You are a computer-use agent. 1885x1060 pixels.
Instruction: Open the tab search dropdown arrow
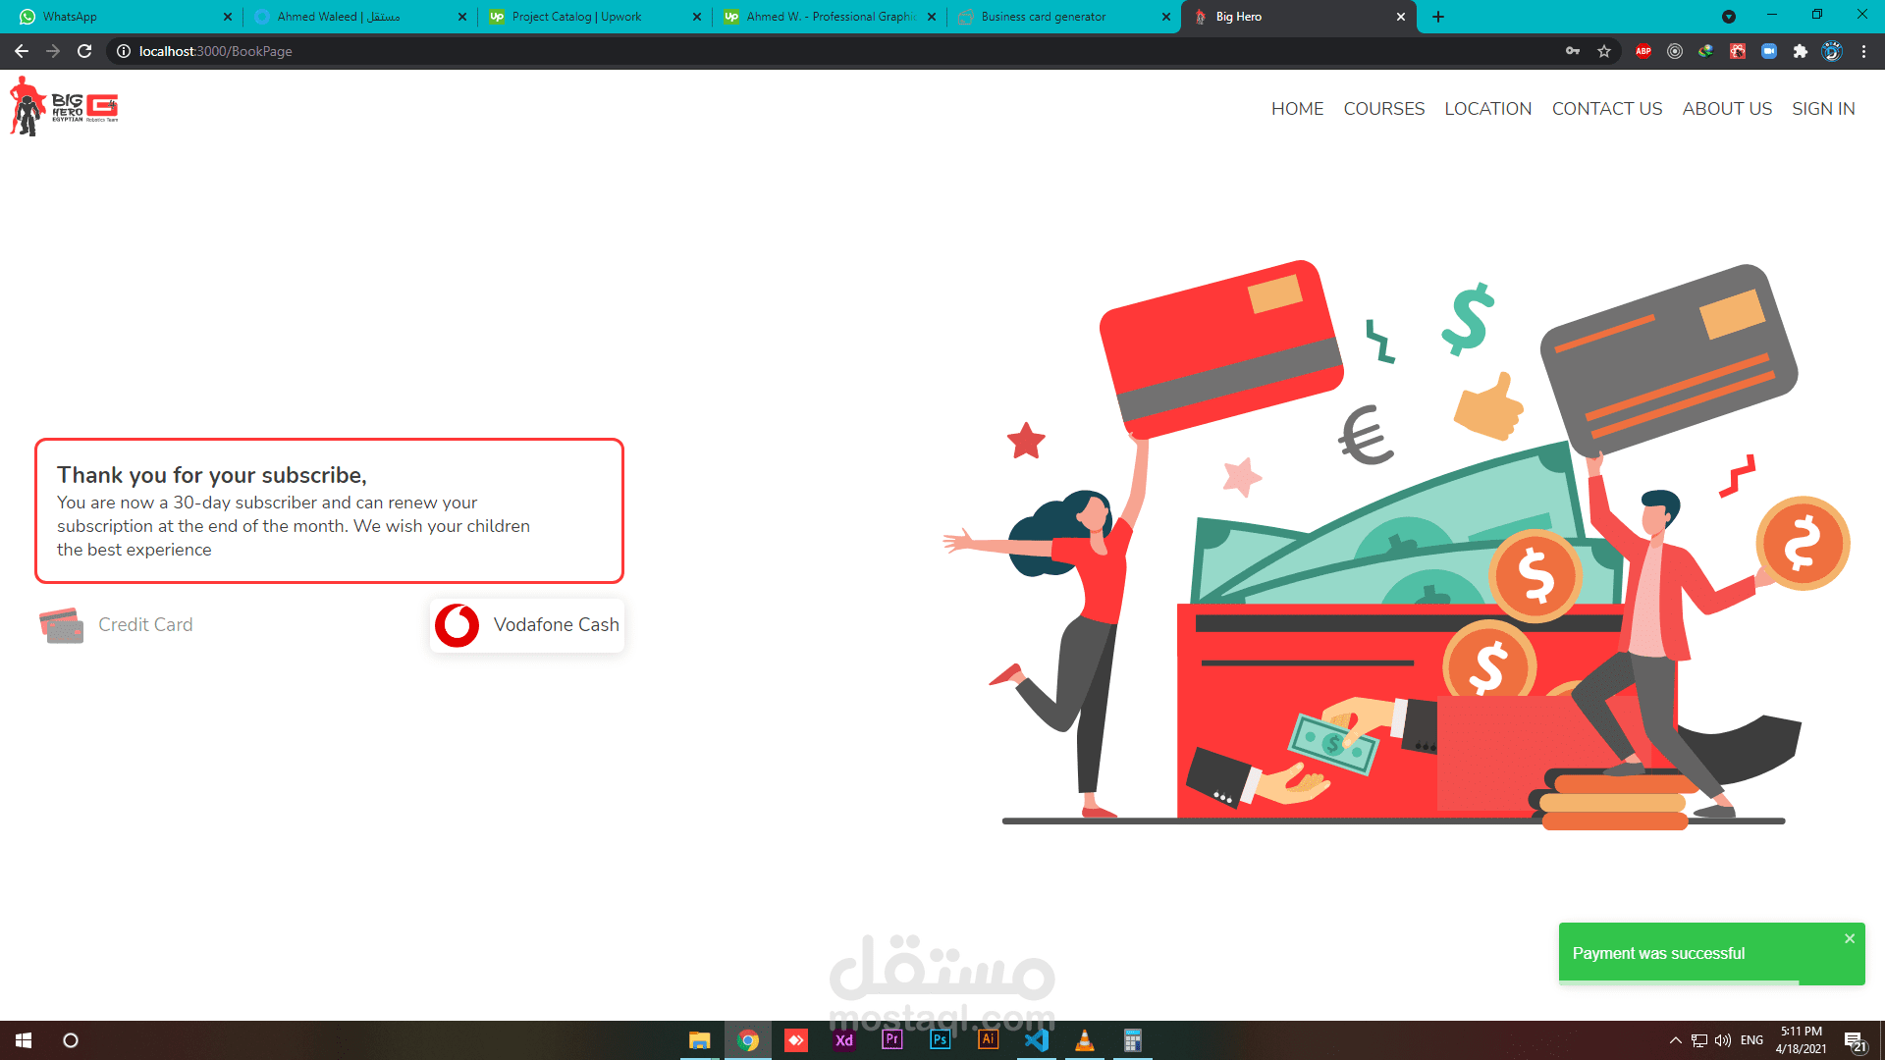(x=1729, y=17)
